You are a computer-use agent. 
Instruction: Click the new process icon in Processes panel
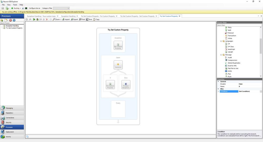[6, 20]
